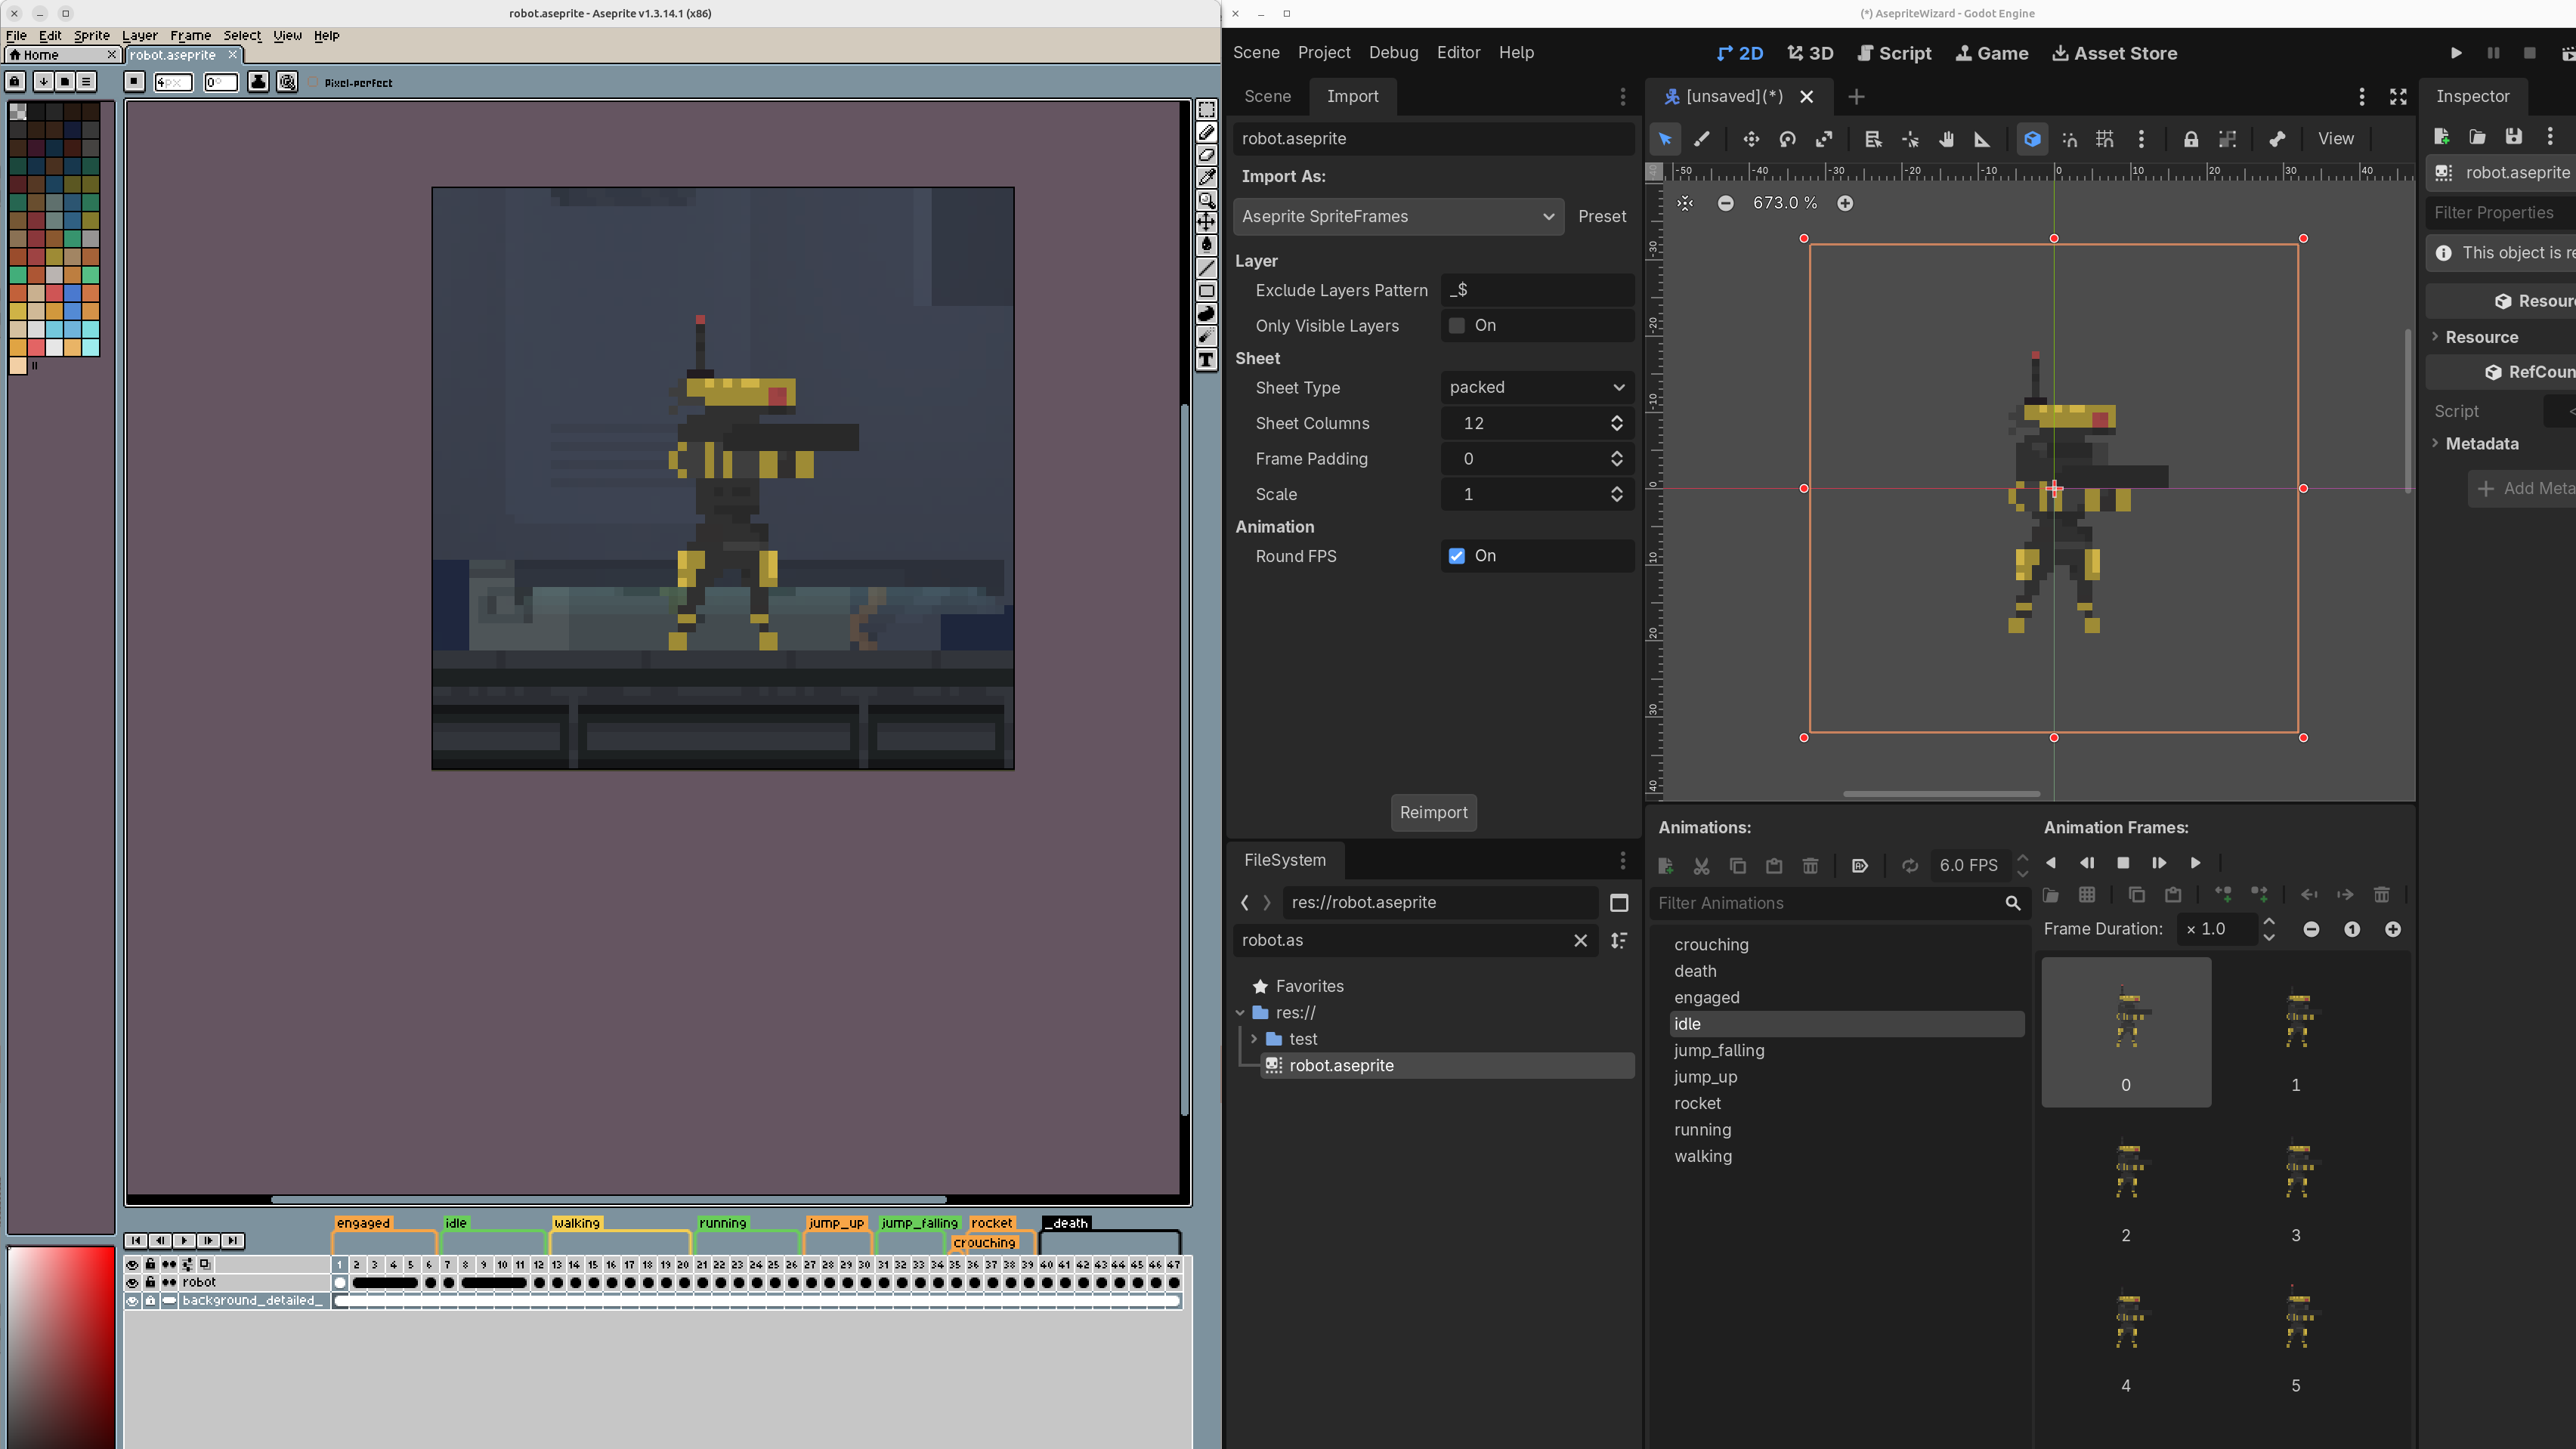Click the Preset button in Import dock
The height and width of the screenshot is (1449, 2576).
click(x=1602, y=217)
